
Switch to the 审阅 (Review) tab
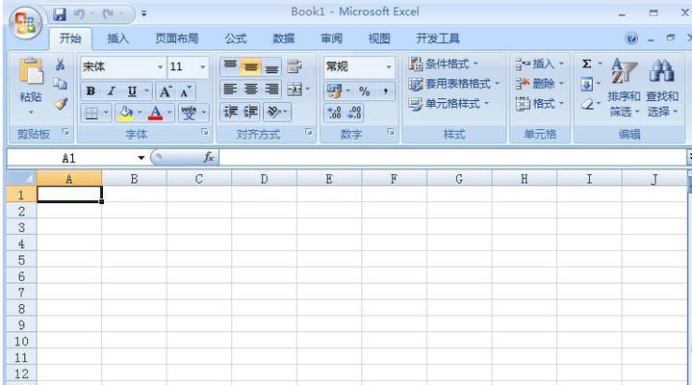[331, 38]
